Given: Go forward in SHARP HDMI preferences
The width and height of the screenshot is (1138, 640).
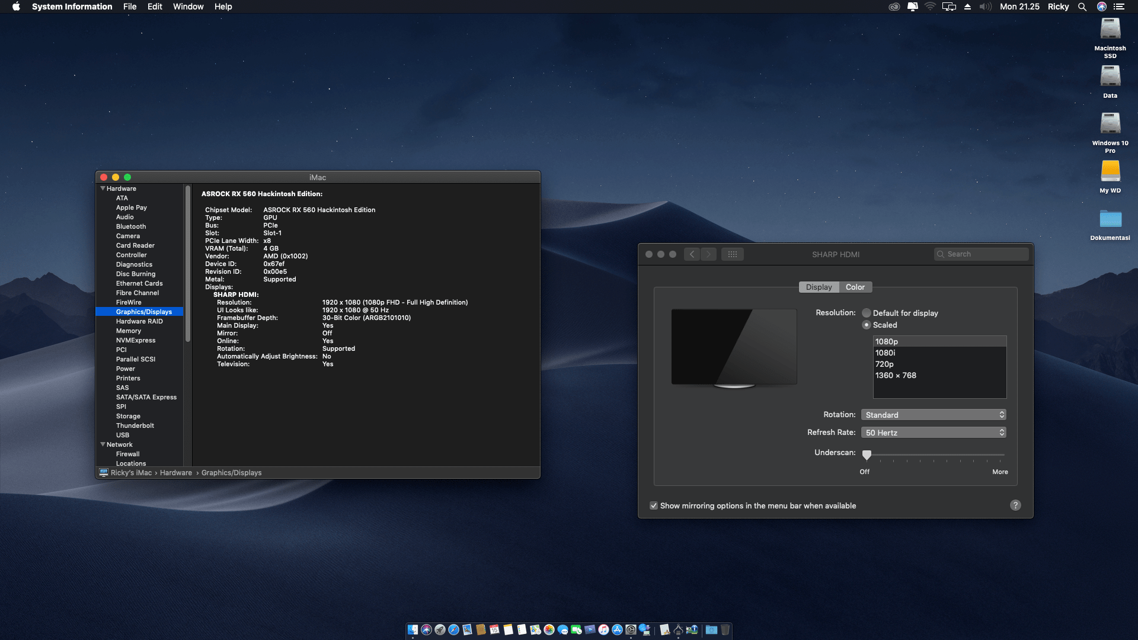Looking at the screenshot, I should click(x=708, y=254).
